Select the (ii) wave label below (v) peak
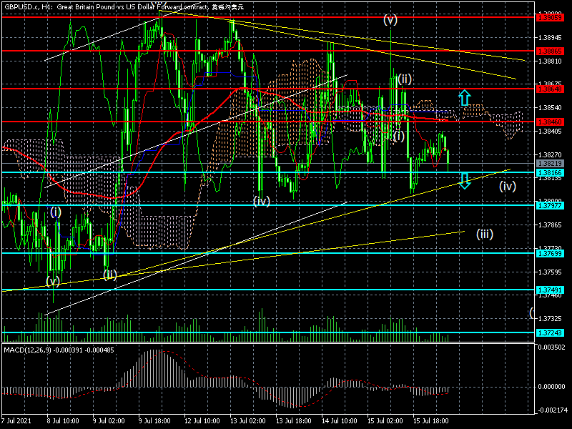 (x=404, y=79)
